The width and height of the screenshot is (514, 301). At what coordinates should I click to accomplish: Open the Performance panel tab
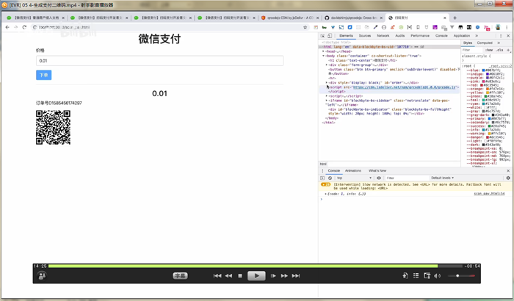click(420, 35)
